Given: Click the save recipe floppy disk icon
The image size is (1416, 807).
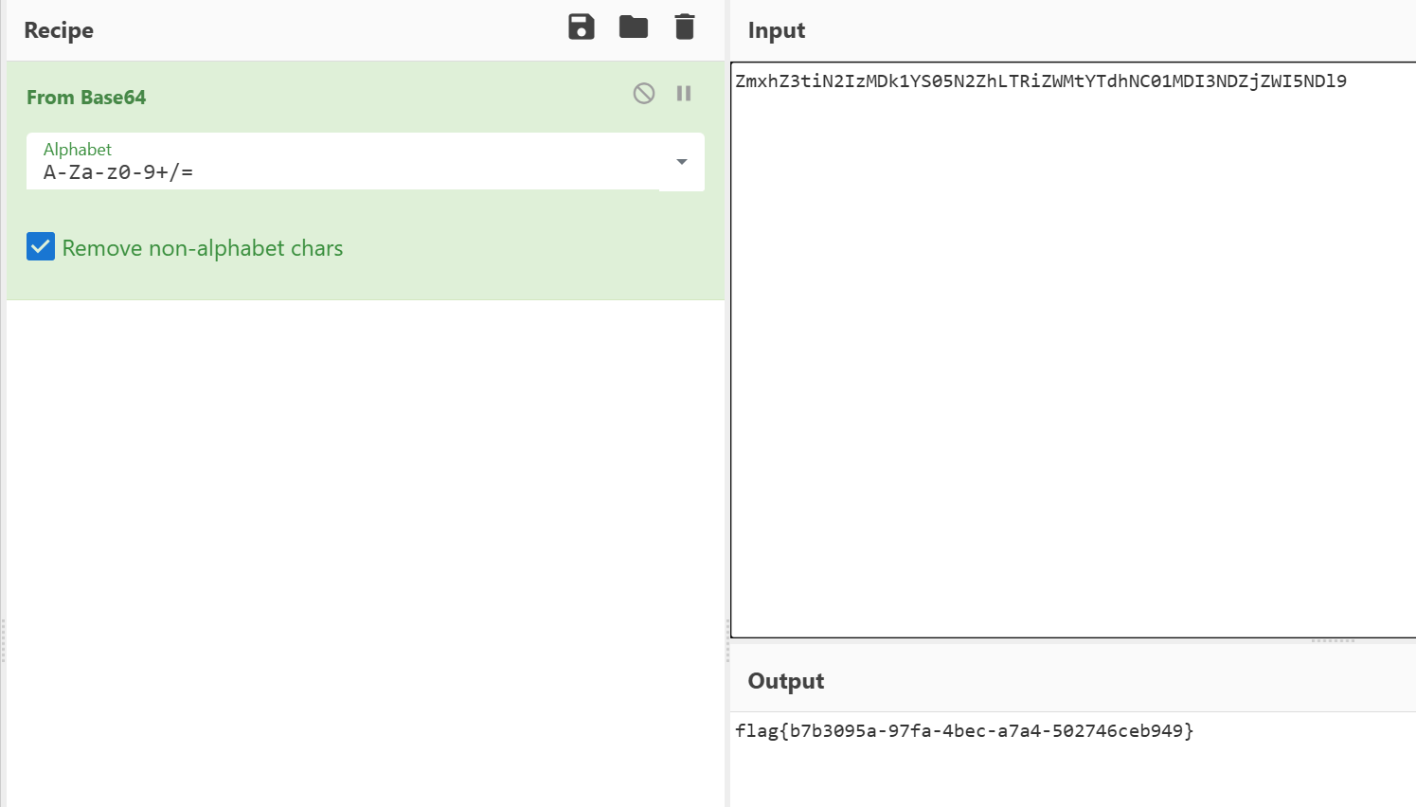Looking at the screenshot, I should click(582, 27).
